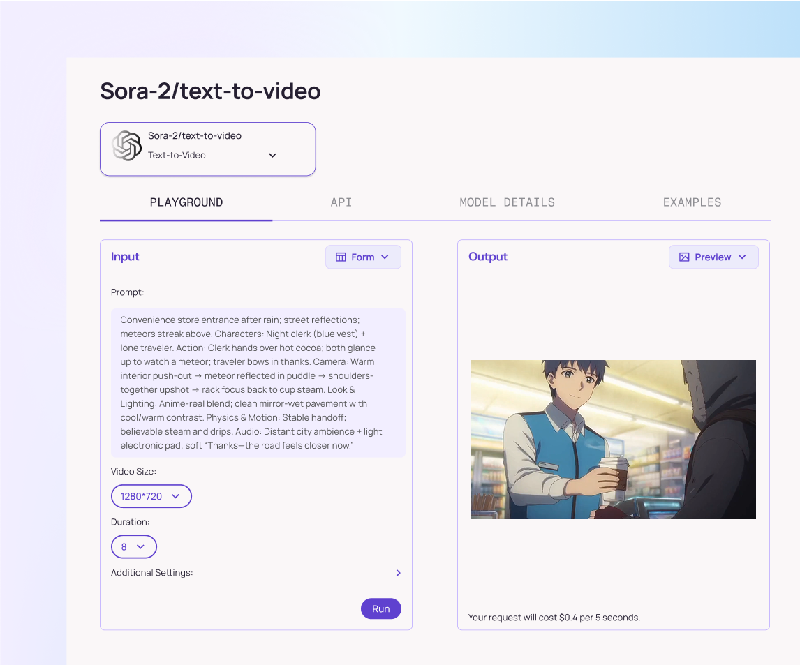Open the Duration dropdown showing 8
Screen dimensions: 800x665
[133, 546]
